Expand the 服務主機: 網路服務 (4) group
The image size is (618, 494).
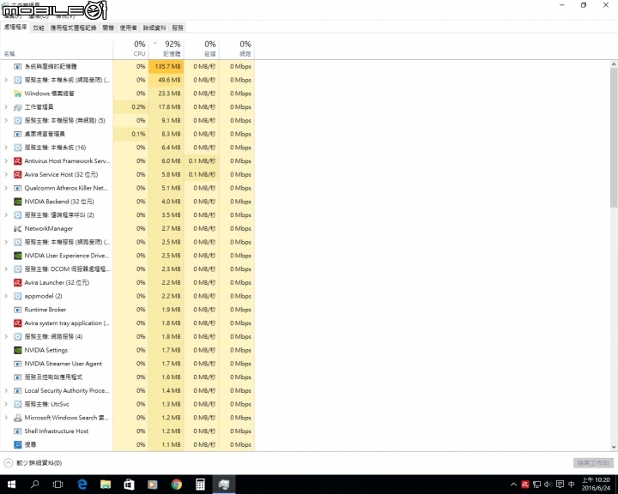coord(6,336)
